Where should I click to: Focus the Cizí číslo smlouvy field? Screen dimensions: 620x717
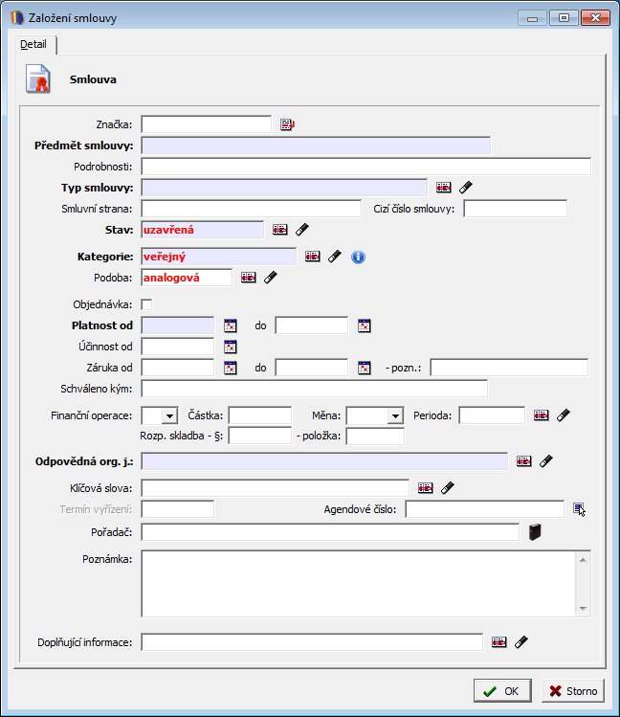click(516, 209)
